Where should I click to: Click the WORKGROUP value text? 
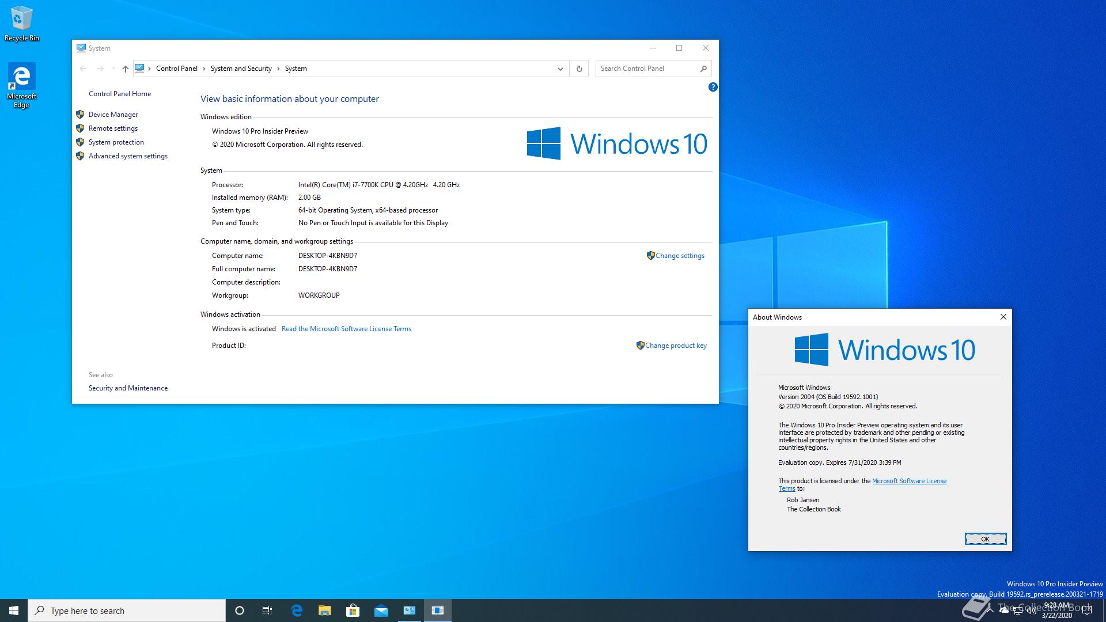[x=319, y=295]
